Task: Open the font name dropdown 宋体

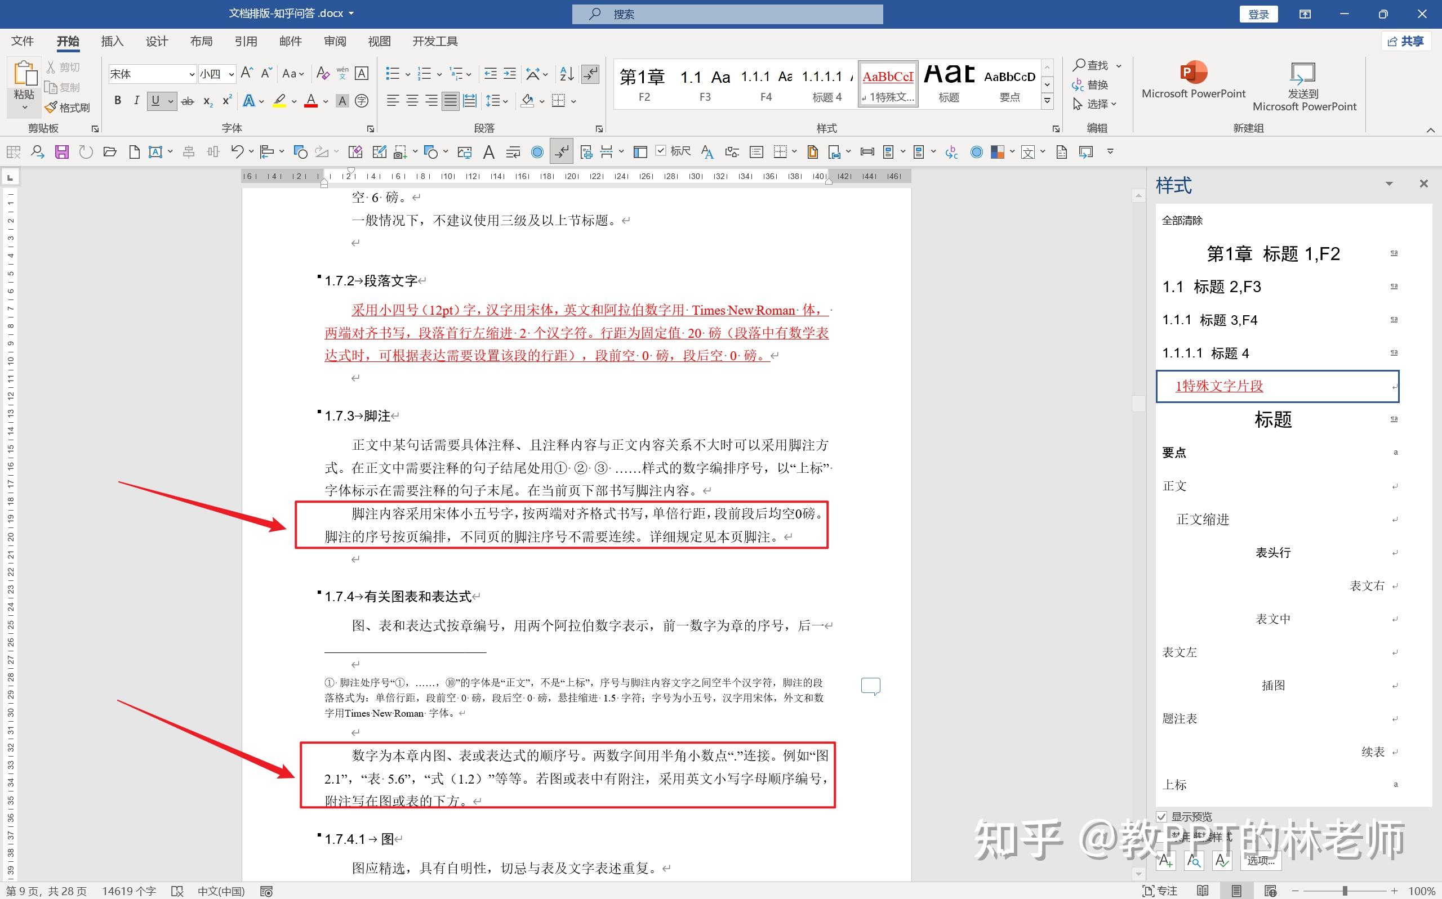Action: [x=192, y=74]
